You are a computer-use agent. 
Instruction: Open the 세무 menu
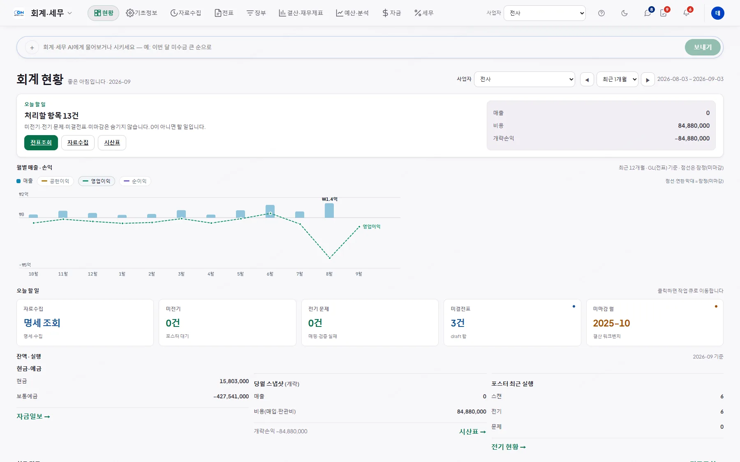424,13
